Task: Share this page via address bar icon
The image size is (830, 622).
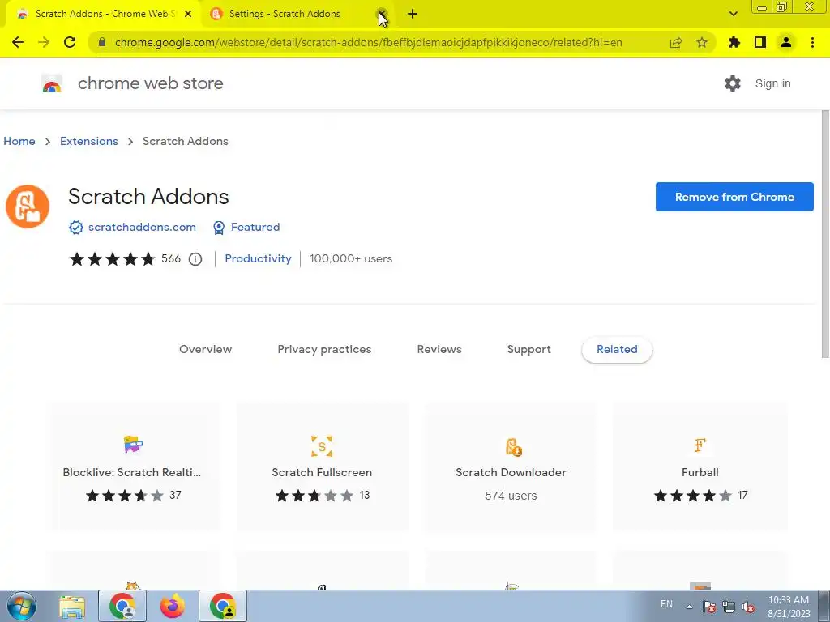Action: pos(676,42)
